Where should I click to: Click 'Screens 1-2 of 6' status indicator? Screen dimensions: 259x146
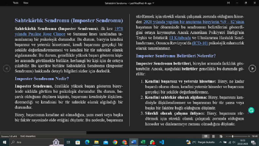tap(9, 136)
